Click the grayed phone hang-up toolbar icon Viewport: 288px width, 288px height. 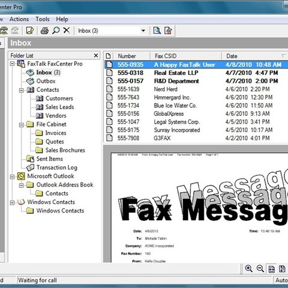(15, 31)
